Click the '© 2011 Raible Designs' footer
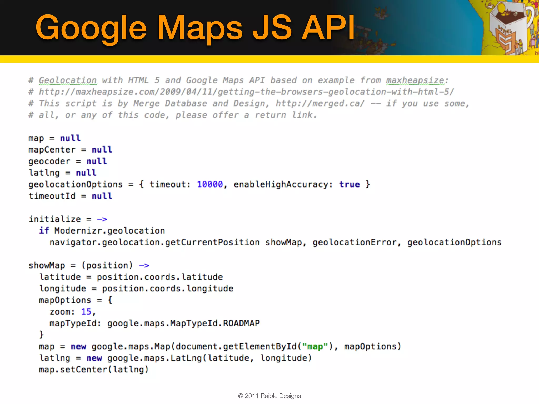 [x=269, y=396]
